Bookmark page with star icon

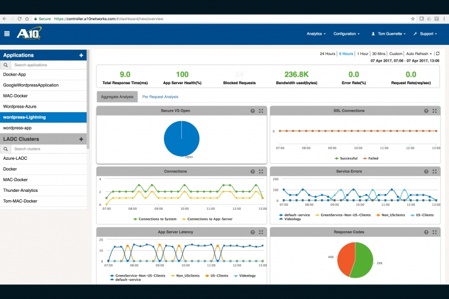[413, 19]
